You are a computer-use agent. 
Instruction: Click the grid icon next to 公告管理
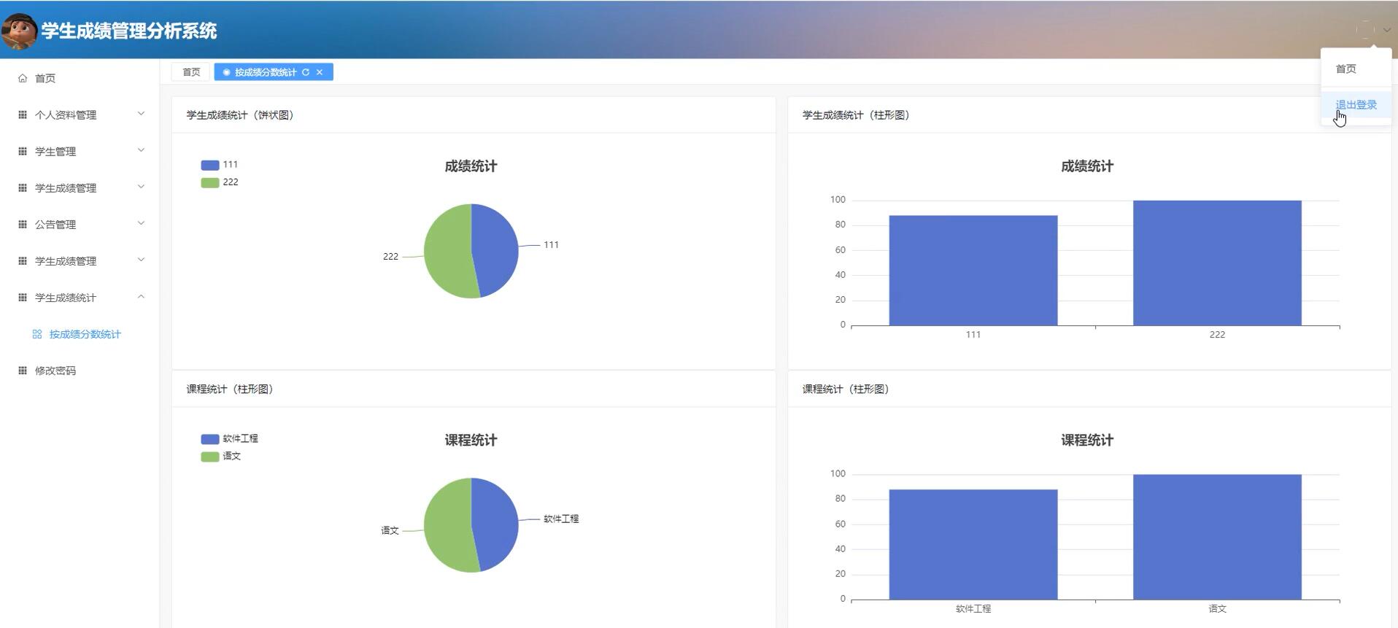23,224
